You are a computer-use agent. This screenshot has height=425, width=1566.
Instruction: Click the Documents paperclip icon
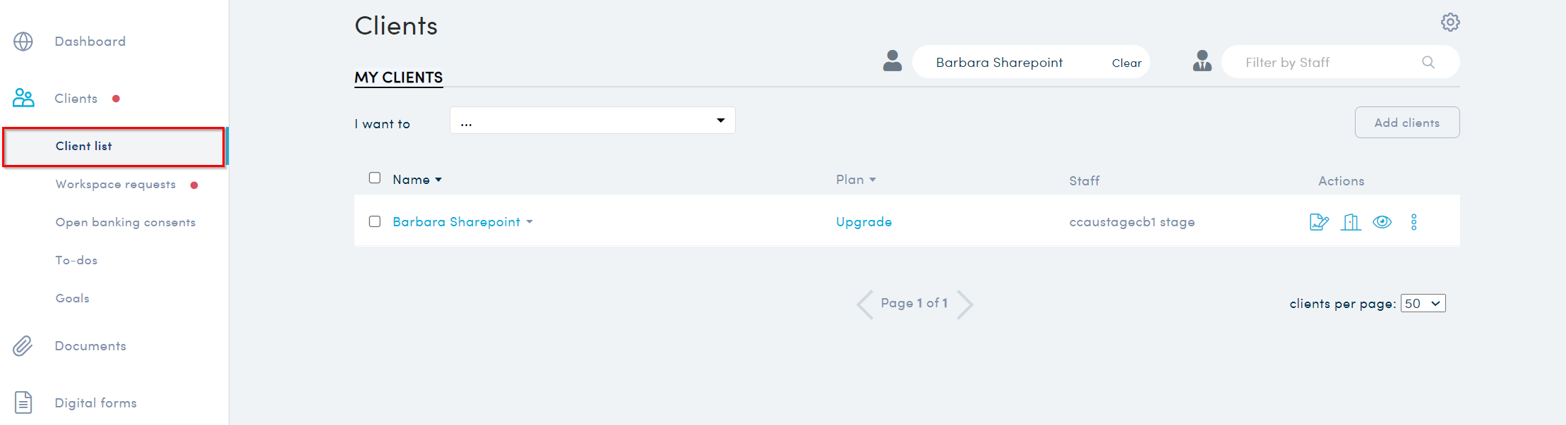tap(23, 346)
